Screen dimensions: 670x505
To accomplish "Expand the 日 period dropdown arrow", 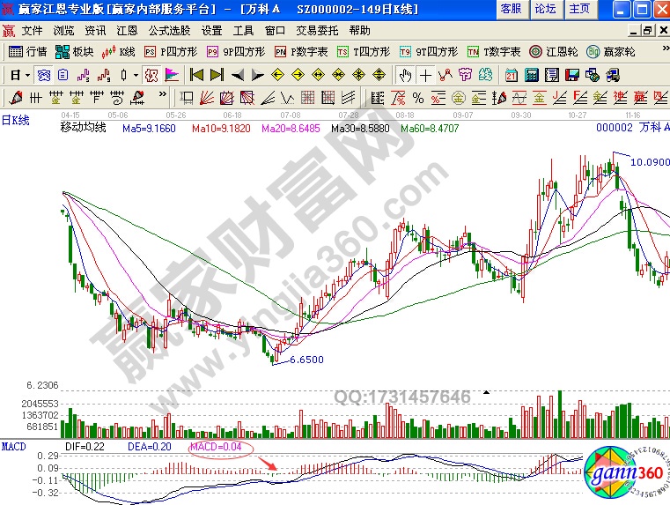I will [27, 74].
